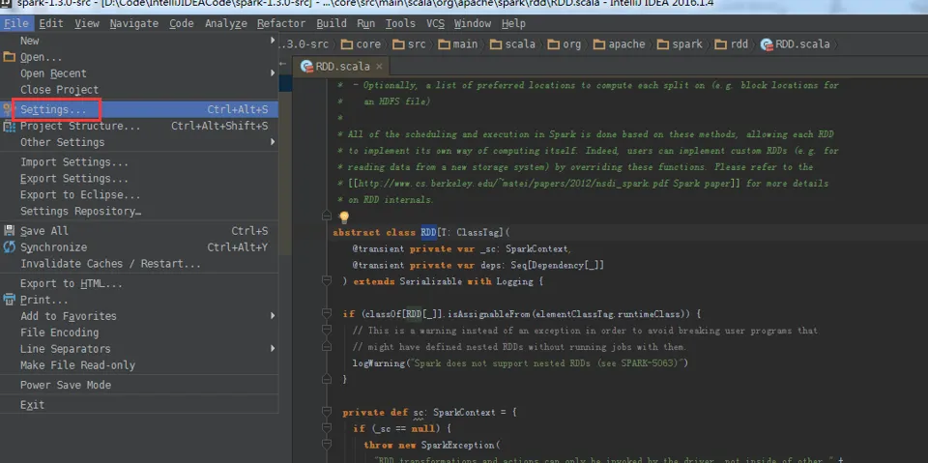
Task: Click the Print printer icon
Action: point(10,300)
